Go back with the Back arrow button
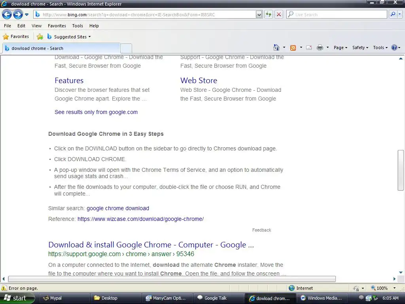 coord(7,15)
